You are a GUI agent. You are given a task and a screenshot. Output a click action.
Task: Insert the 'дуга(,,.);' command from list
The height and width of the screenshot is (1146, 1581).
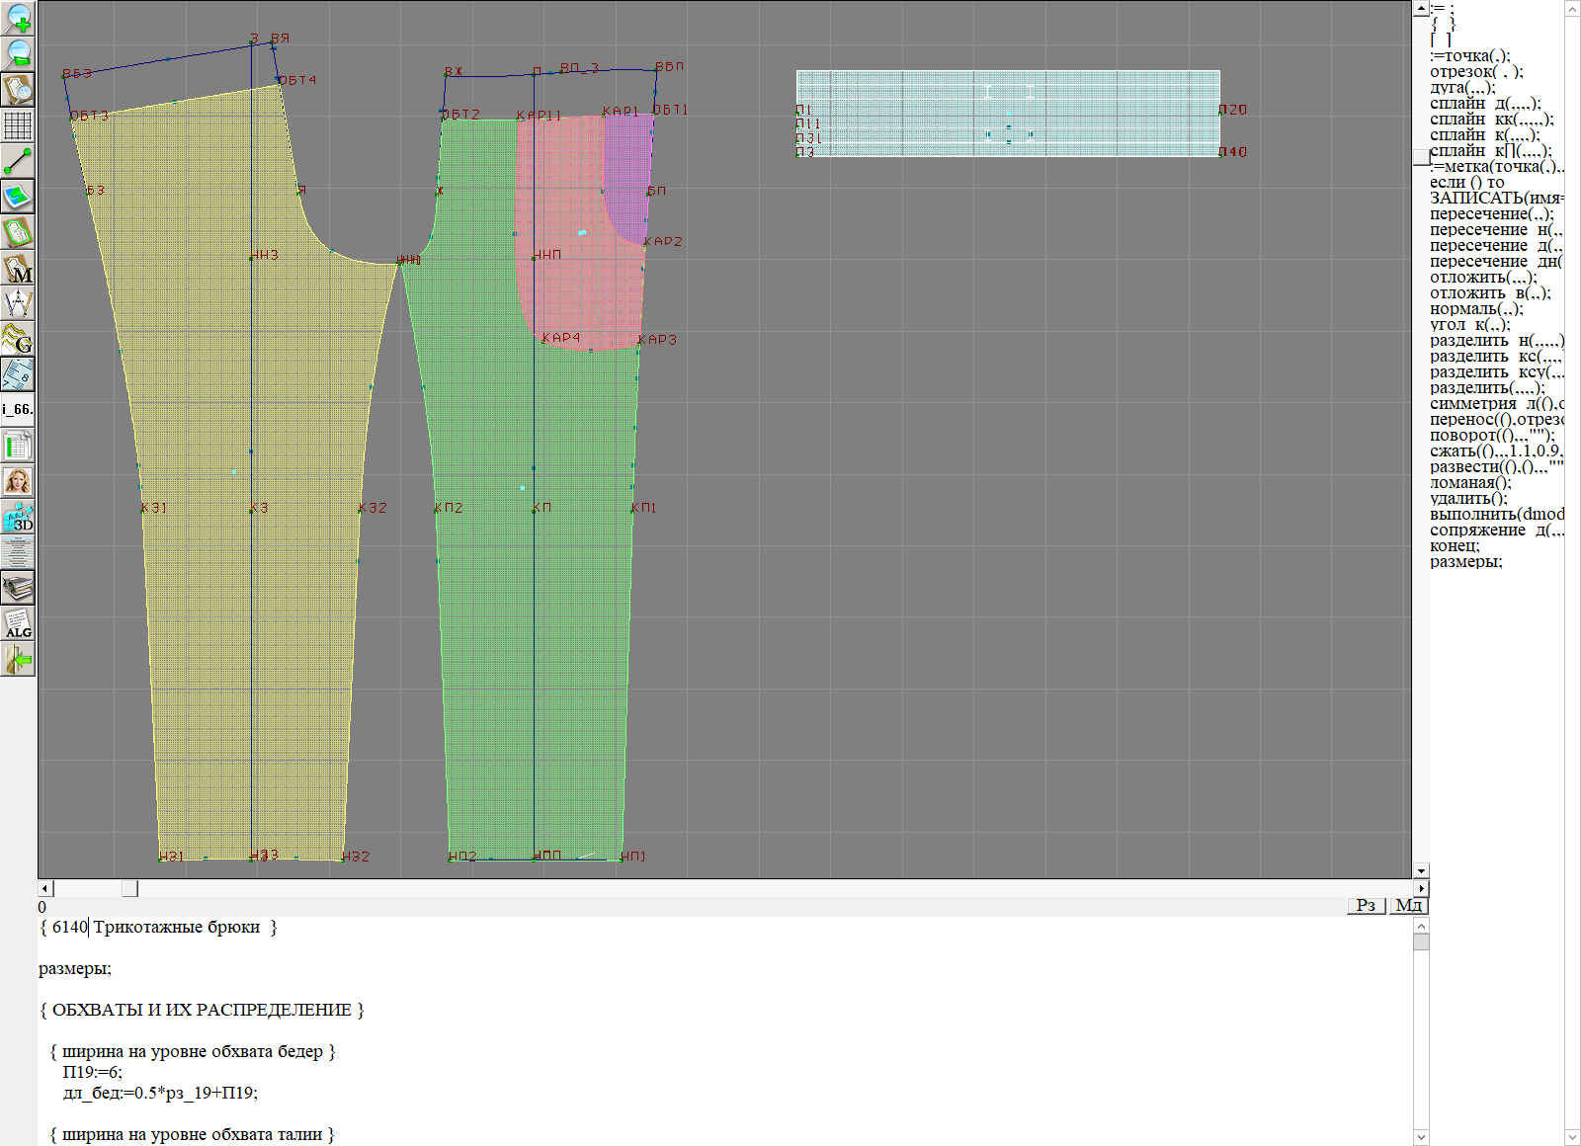point(1462,88)
